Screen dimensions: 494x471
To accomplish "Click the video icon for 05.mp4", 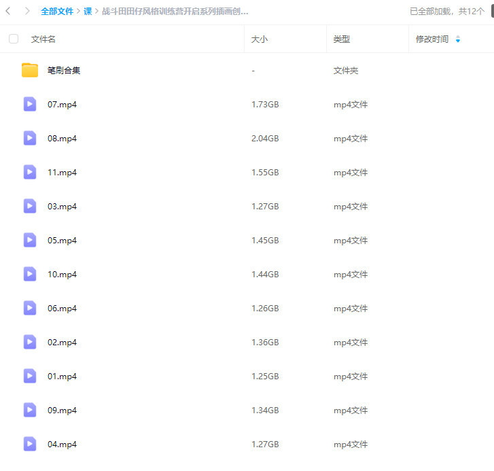I will coord(30,240).
